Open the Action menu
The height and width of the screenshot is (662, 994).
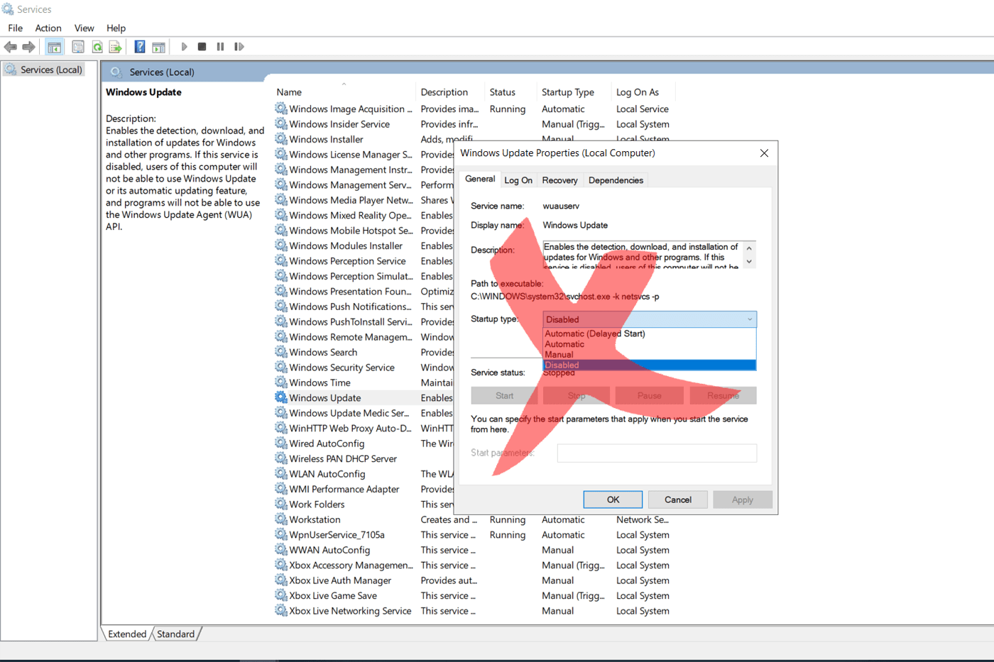48,28
